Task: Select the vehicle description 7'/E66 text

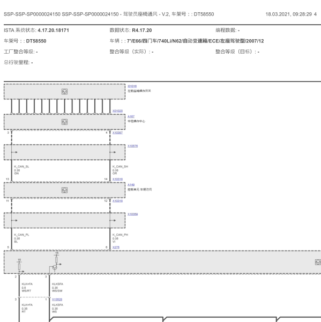Action: click(195, 41)
